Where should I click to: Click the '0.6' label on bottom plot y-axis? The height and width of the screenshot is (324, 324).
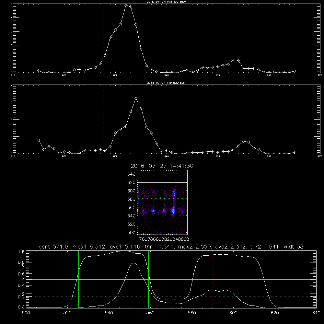coord(21,274)
